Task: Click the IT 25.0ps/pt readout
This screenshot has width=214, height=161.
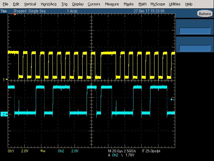Action: click(x=151, y=151)
